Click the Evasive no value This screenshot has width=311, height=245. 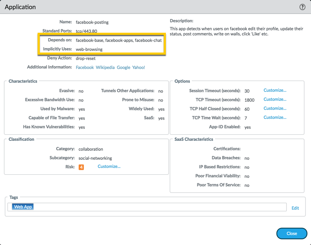81,91
